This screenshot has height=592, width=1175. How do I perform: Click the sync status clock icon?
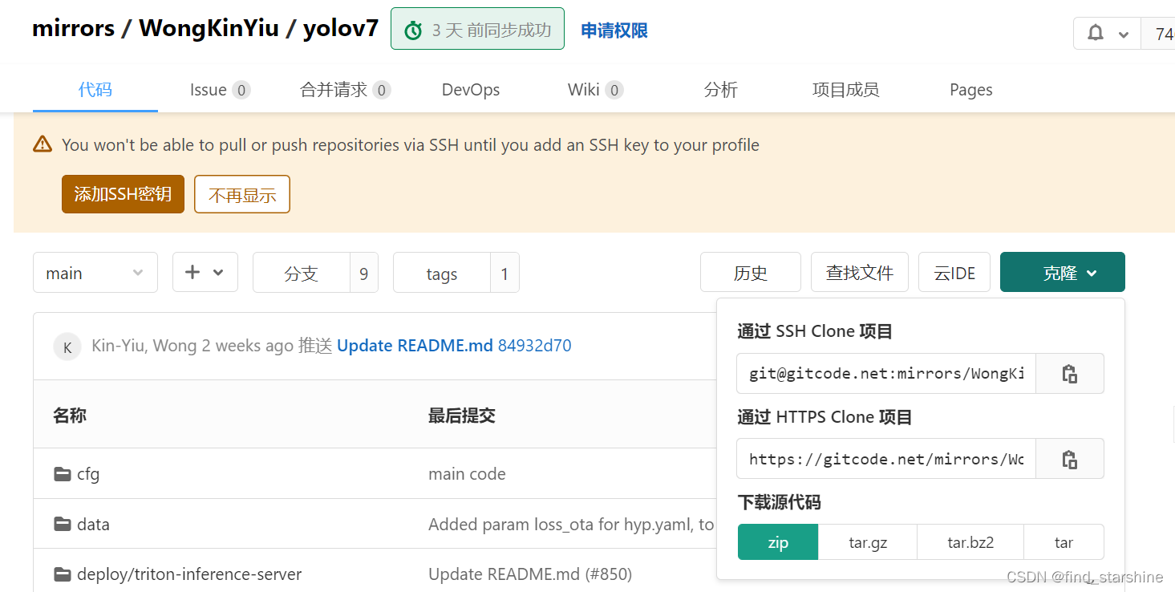(413, 30)
